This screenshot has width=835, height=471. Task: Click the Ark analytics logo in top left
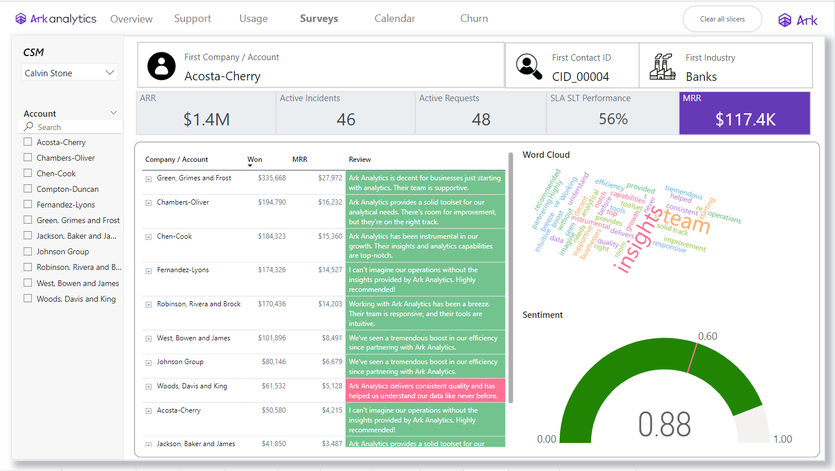click(x=55, y=18)
